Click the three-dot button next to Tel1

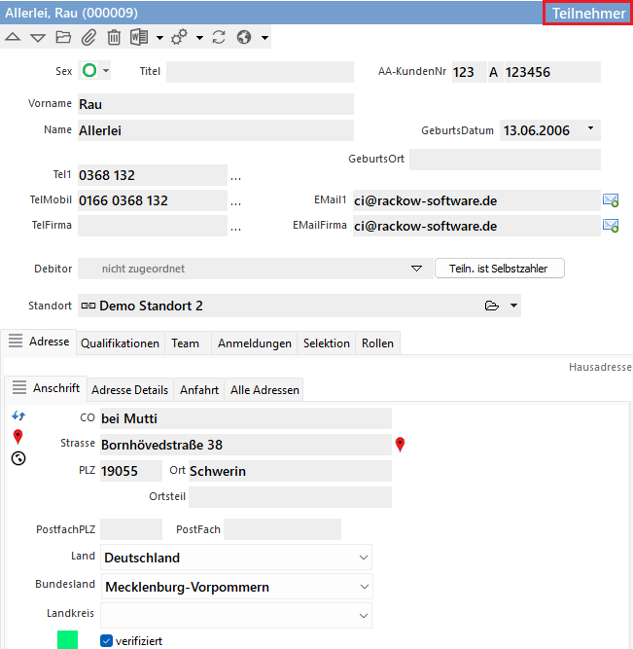pos(235,176)
